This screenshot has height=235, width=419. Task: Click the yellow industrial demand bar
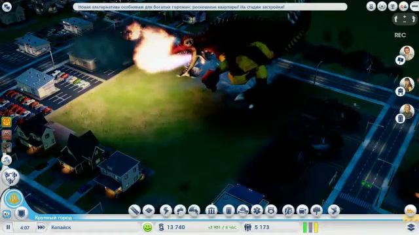click(316, 228)
